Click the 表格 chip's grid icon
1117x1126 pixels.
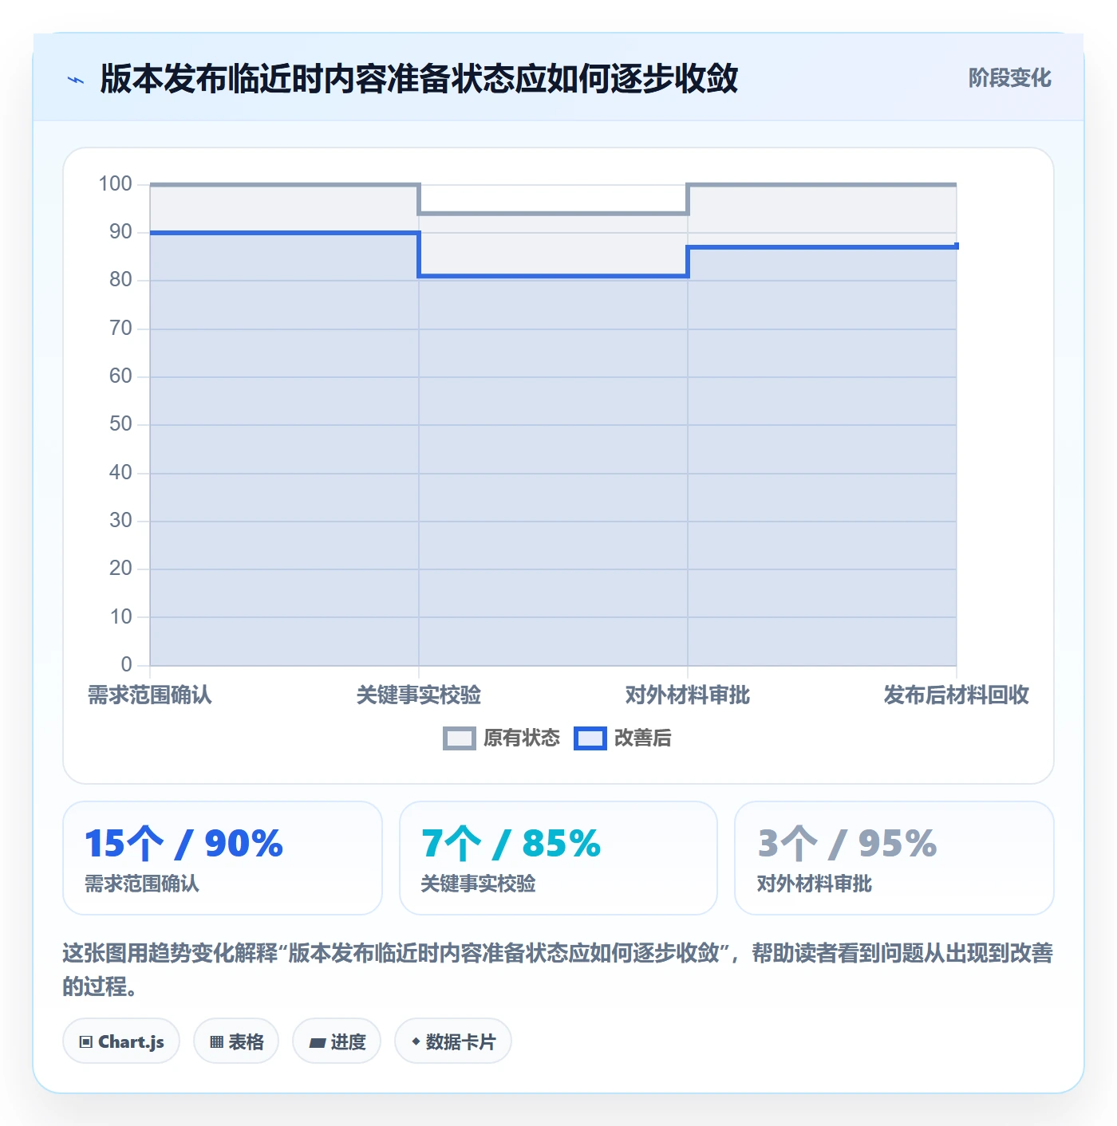pyautogui.click(x=216, y=1041)
